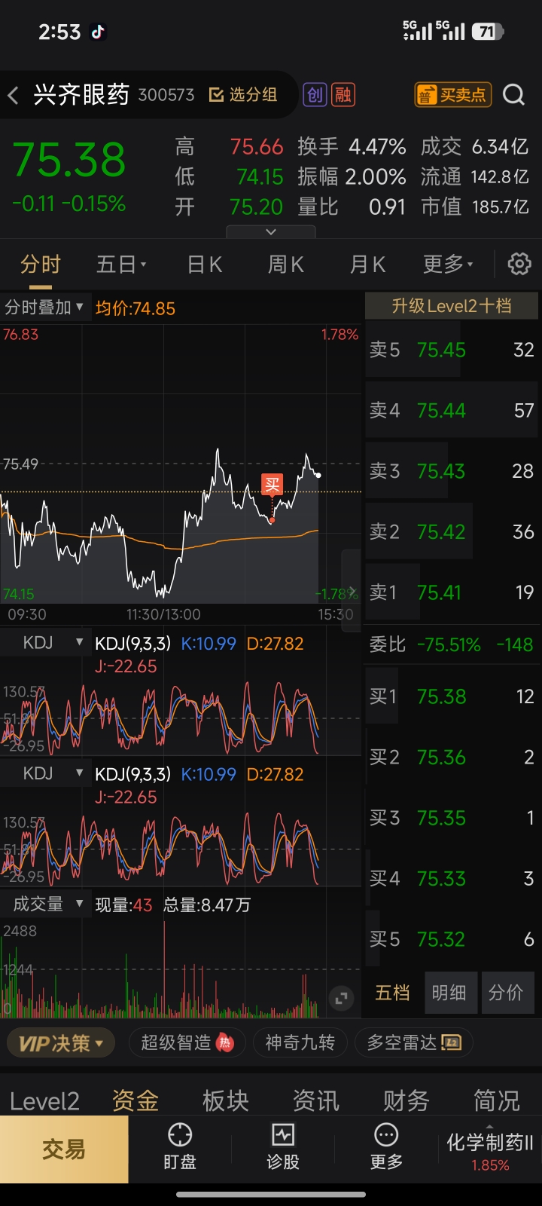Open VIP决策 dropdown
The height and width of the screenshot is (1206, 542).
[61, 1043]
